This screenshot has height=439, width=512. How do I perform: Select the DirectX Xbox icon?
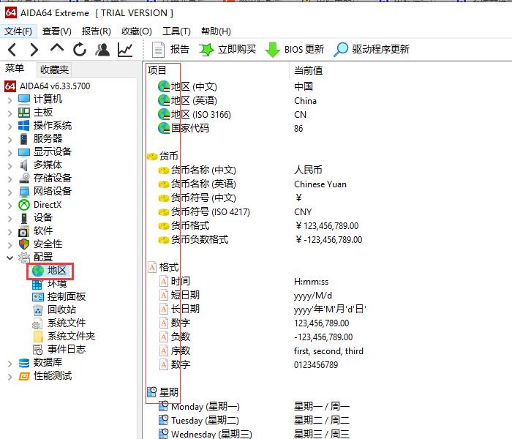tap(24, 205)
